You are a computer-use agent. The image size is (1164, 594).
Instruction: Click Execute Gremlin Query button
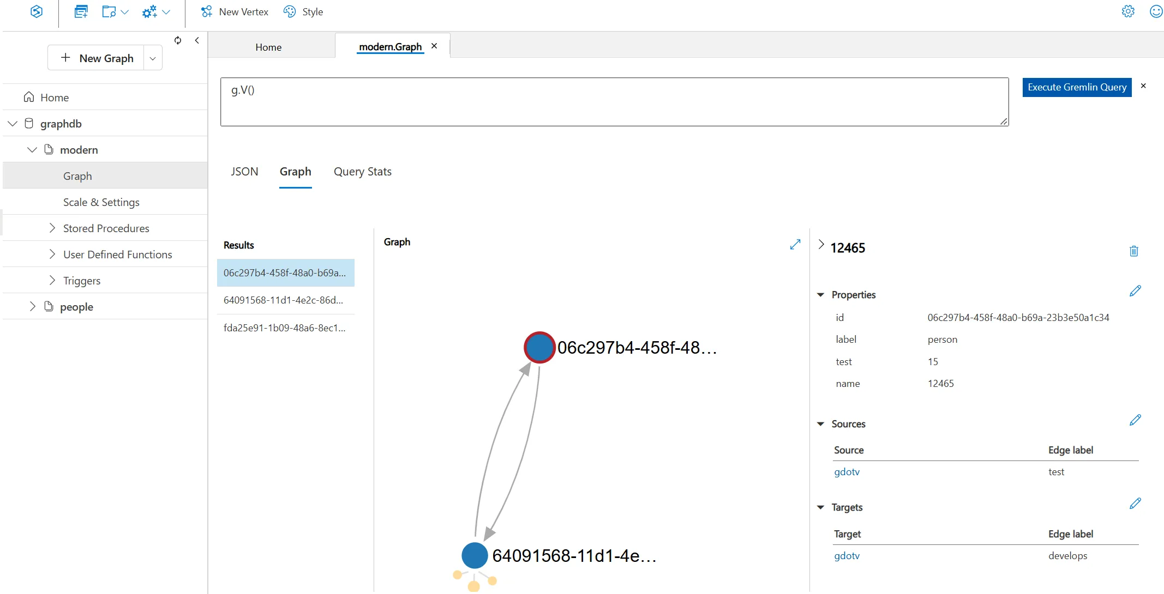1077,87
